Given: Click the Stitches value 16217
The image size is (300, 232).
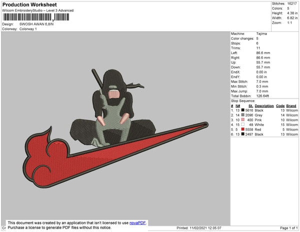Looking at the screenshot, I should [x=292, y=3].
